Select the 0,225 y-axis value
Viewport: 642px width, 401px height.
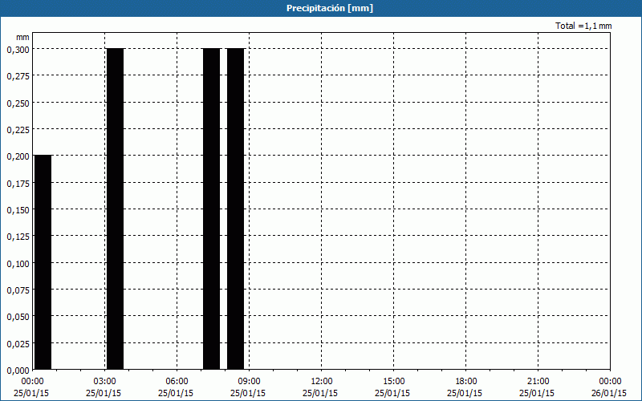pyautogui.click(x=18, y=130)
